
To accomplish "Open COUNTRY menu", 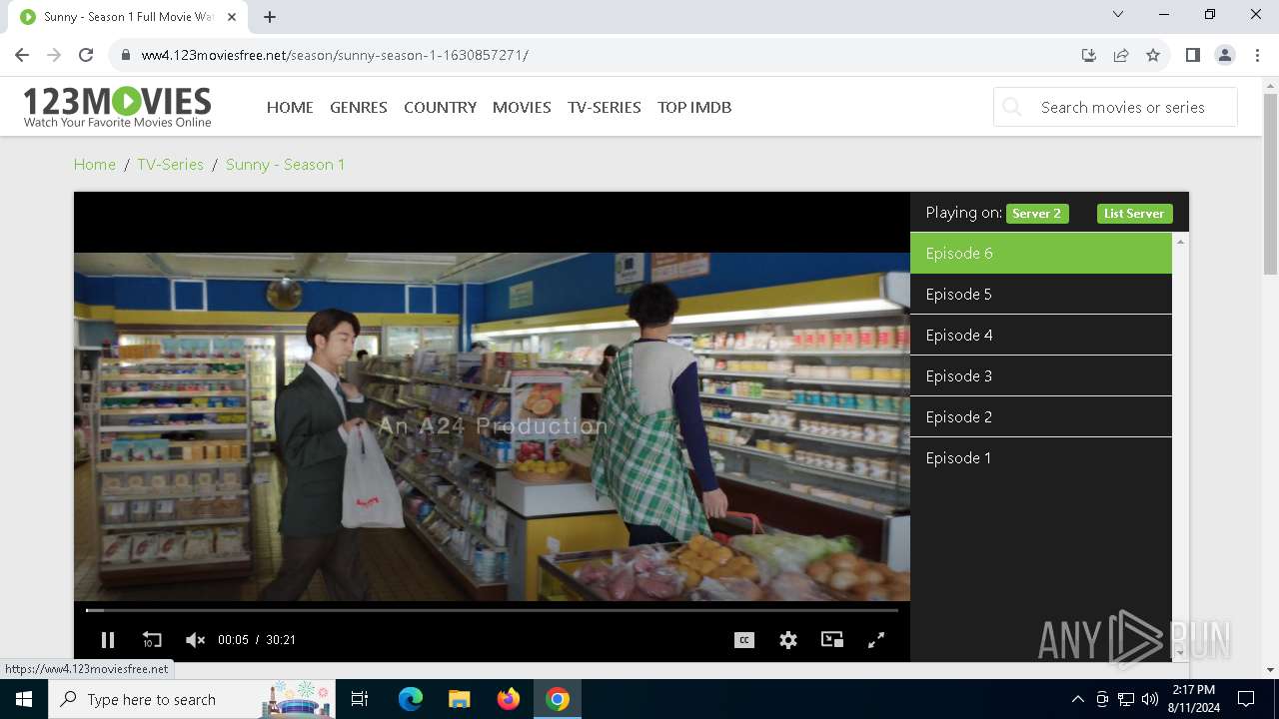I will 440,107.
